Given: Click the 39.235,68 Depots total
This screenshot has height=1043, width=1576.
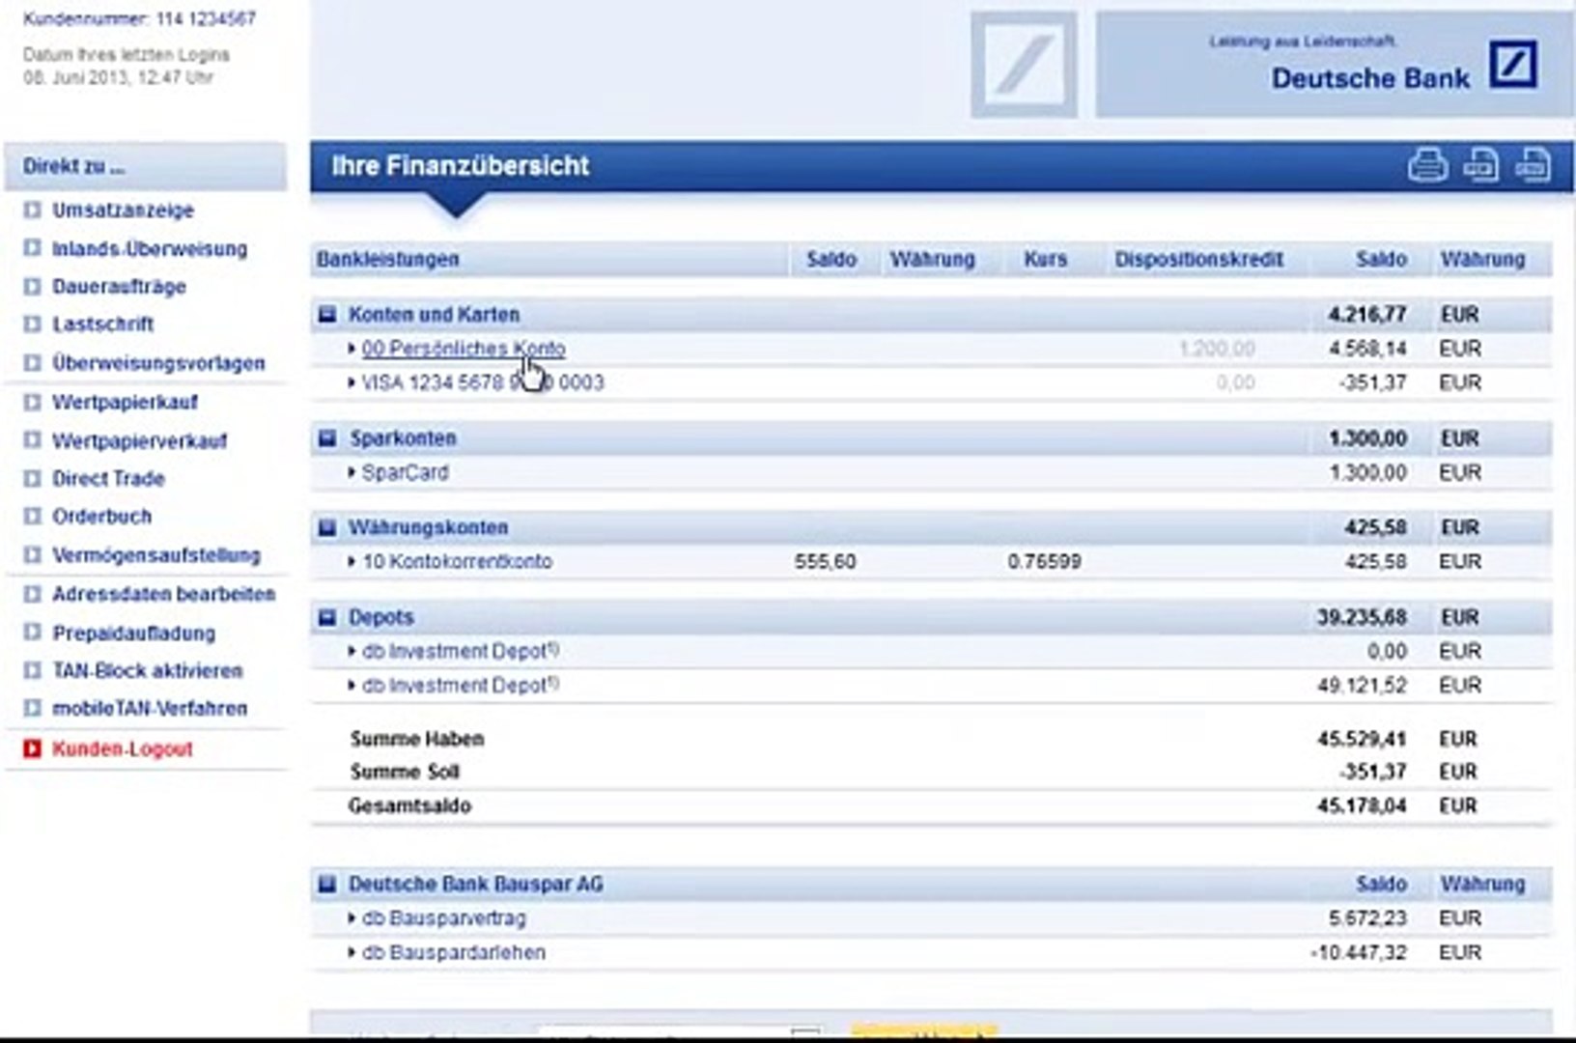Looking at the screenshot, I should (1362, 617).
